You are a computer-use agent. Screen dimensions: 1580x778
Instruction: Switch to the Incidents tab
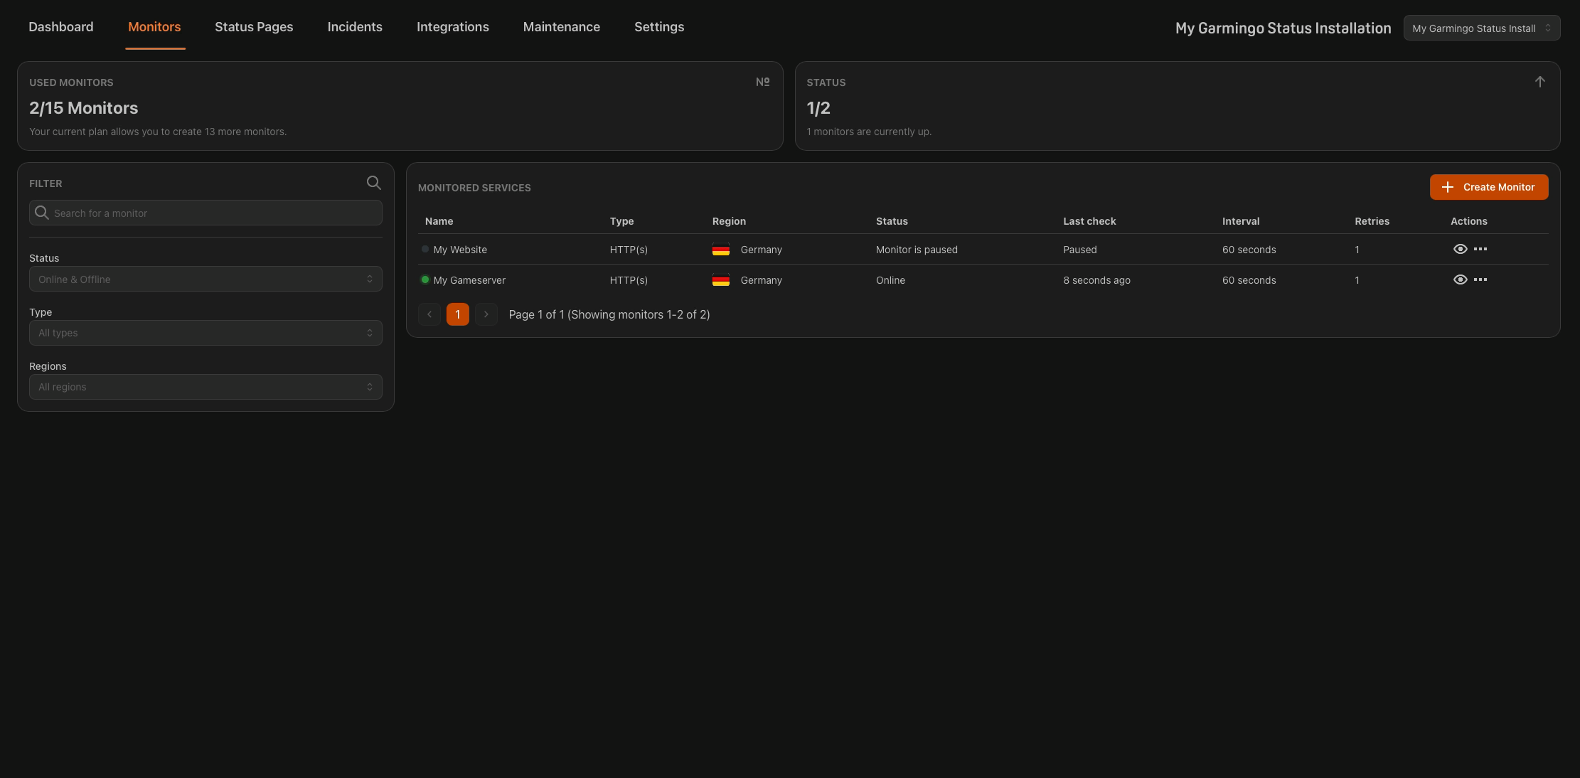(x=355, y=27)
